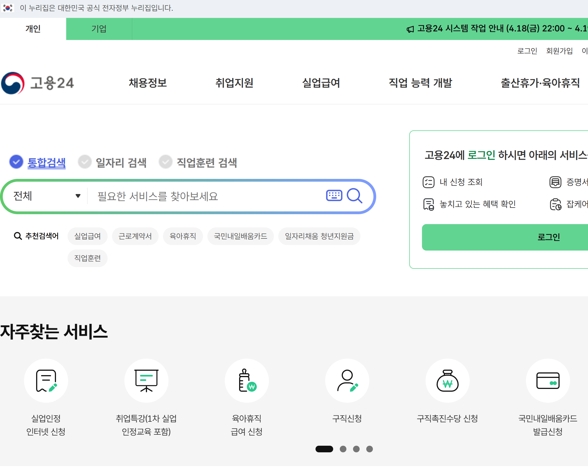588x473 pixels.
Task: Open 실업인정 인터넷 신청 icon
Action: (x=46, y=381)
